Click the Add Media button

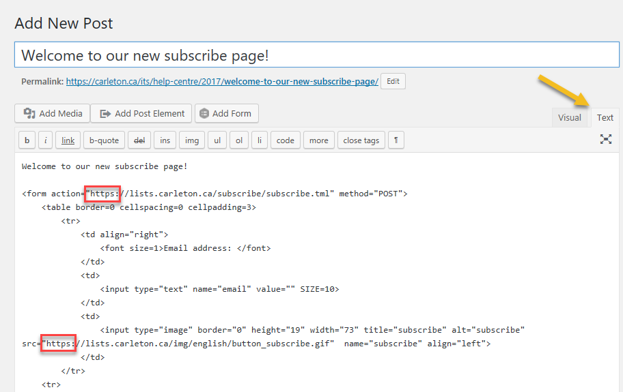pyautogui.click(x=53, y=113)
